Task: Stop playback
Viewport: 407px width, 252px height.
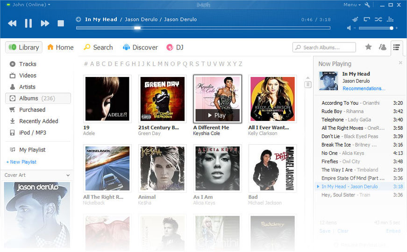Action: click(x=61, y=23)
